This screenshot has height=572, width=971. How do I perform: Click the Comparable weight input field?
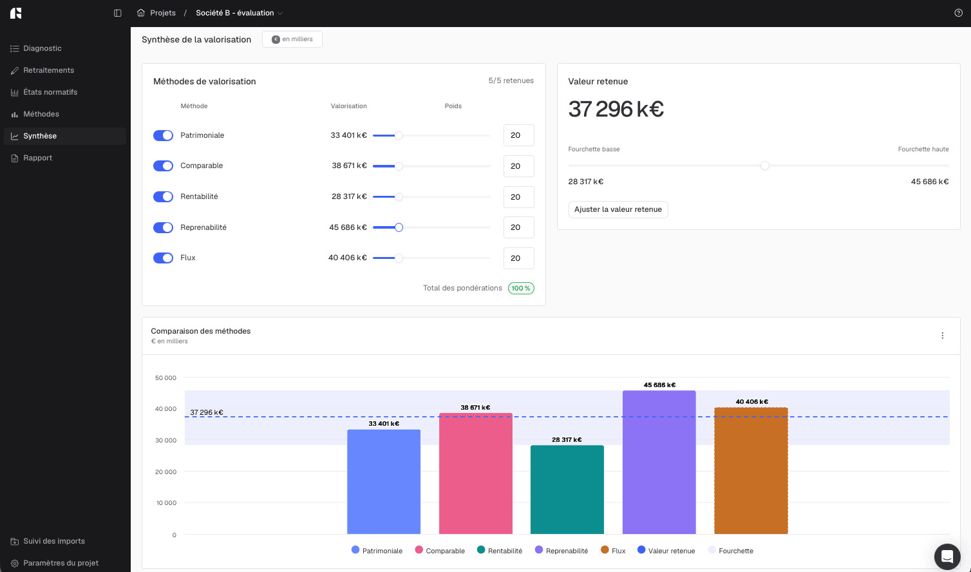519,166
